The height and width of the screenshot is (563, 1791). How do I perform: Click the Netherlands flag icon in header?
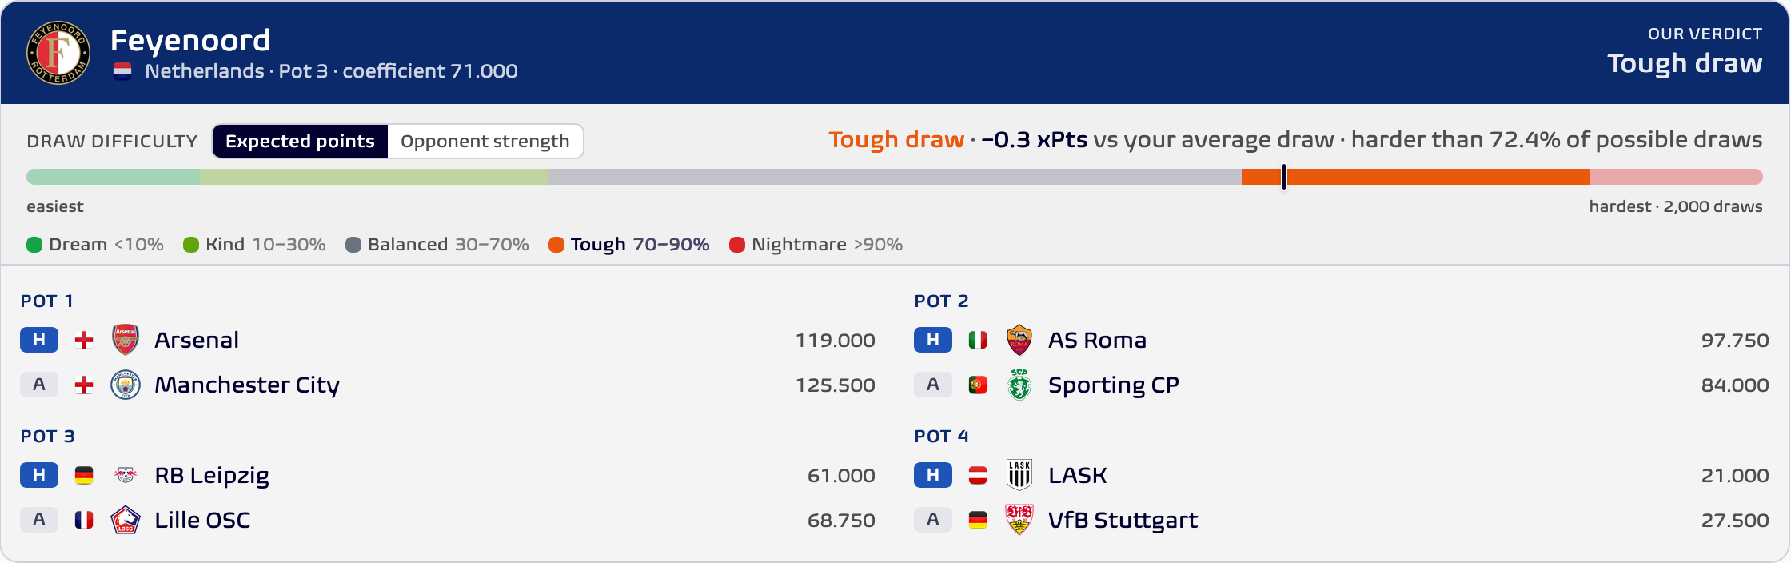122,71
